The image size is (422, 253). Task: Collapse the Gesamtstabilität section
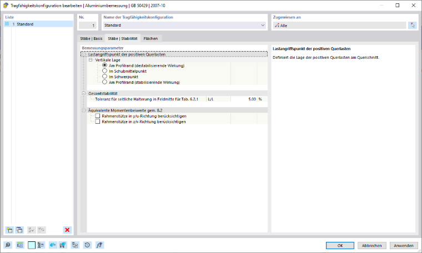(x=84, y=93)
